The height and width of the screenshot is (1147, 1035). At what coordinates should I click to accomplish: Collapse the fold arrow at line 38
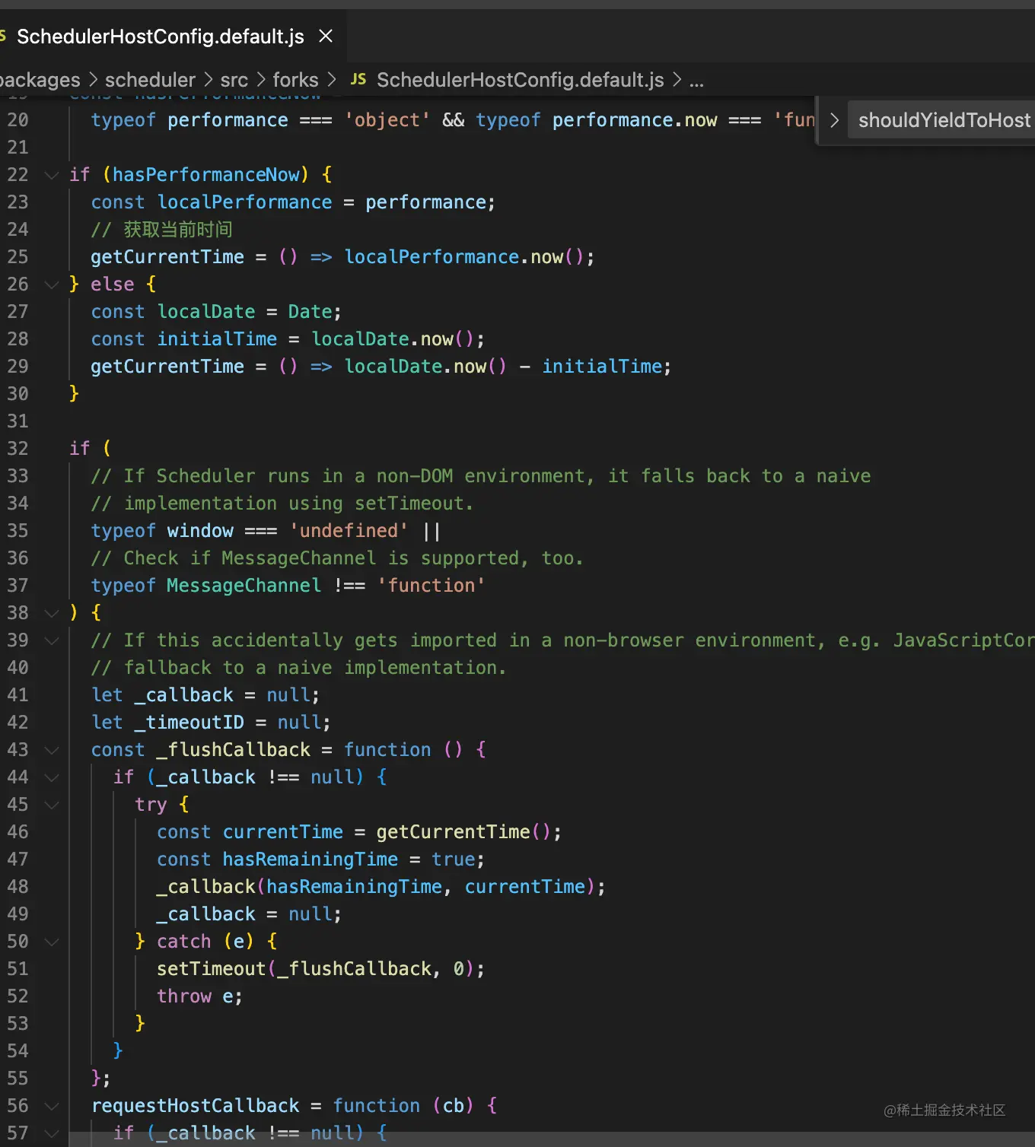point(52,613)
